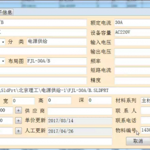Click the empty field left of 短路电流
Screen dimensions: 150x150
click(43, 71)
